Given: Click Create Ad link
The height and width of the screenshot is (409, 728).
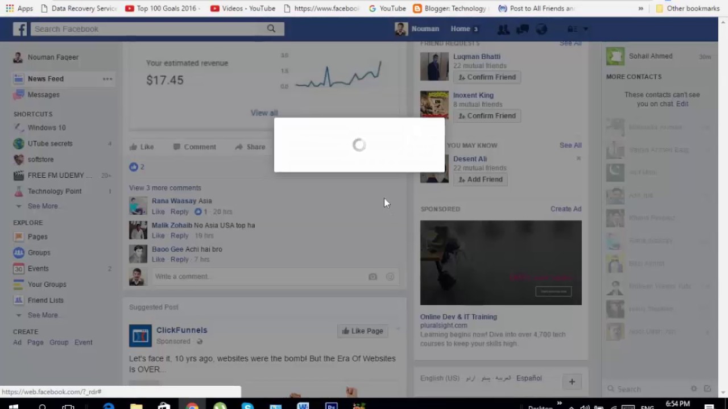Looking at the screenshot, I should tap(566, 209).
